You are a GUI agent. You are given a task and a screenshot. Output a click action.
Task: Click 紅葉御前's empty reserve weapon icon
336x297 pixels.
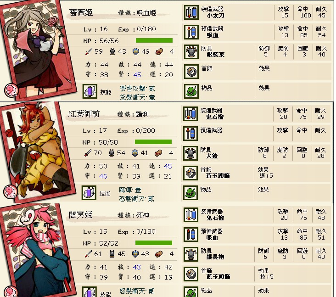click(x=190, y=134)
